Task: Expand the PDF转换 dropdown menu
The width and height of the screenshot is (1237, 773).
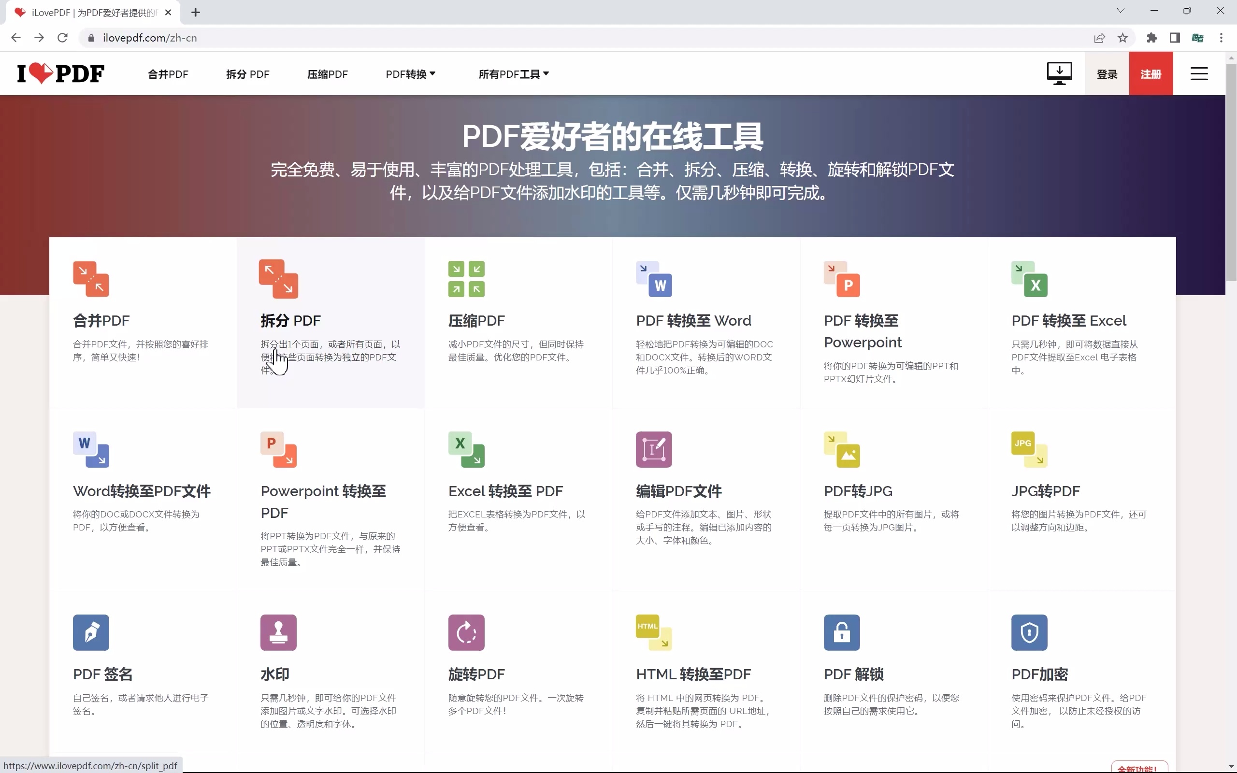Action: 410,73
